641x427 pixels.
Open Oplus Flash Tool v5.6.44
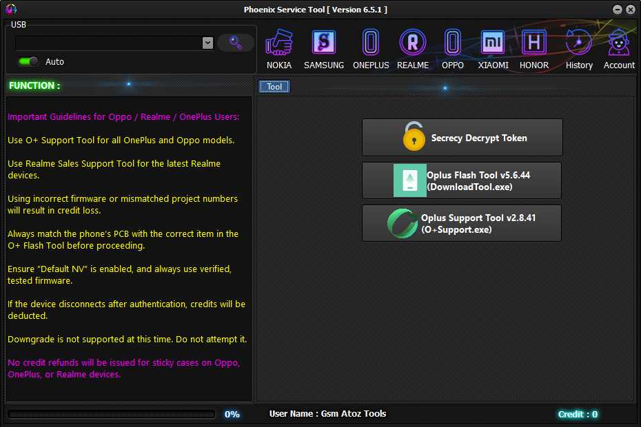(x=462, y=180)
